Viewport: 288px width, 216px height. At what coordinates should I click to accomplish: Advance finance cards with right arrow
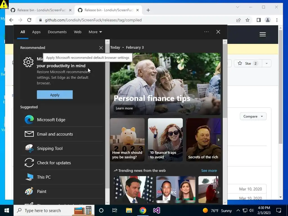219,140
